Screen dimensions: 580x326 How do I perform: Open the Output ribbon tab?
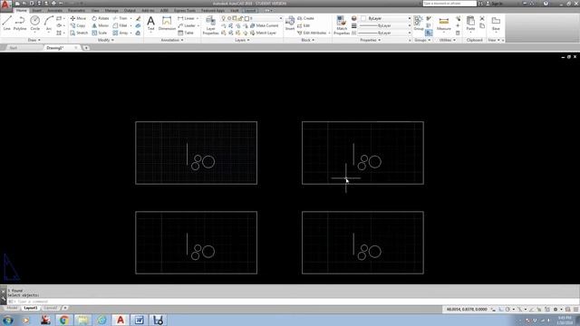click(130, 10)
